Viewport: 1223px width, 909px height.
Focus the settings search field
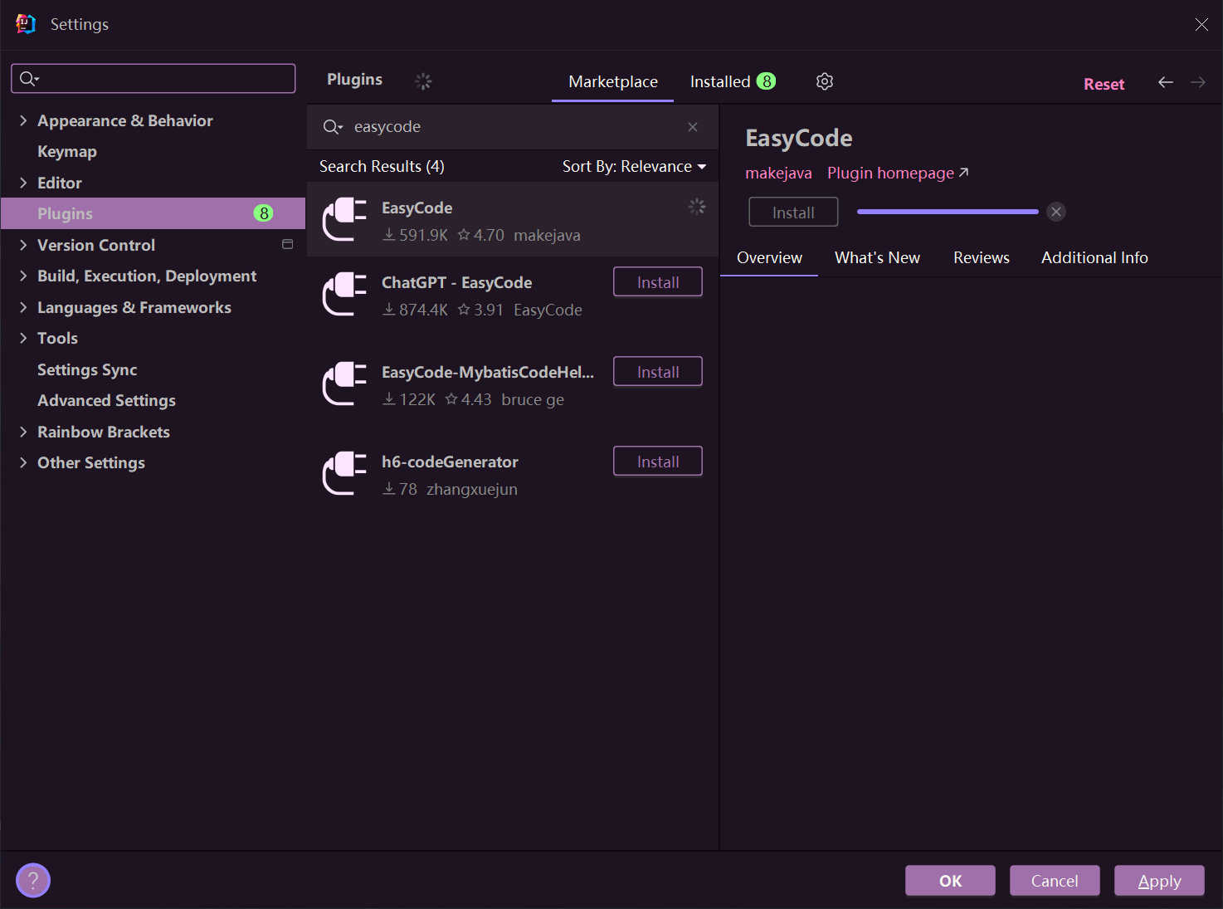point(153,78)
